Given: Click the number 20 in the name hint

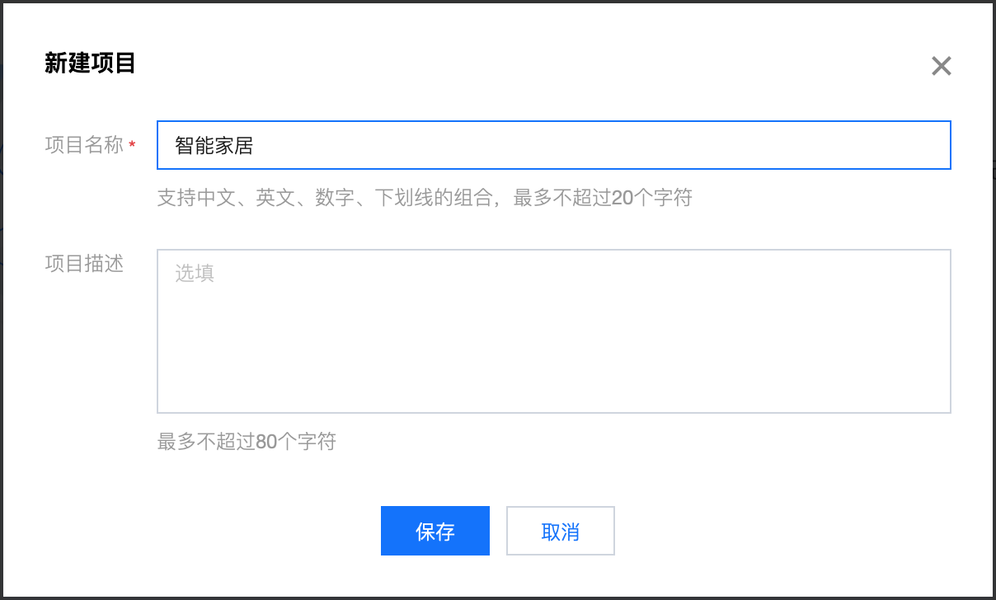Looking at the screenshot, I should 622,198.
